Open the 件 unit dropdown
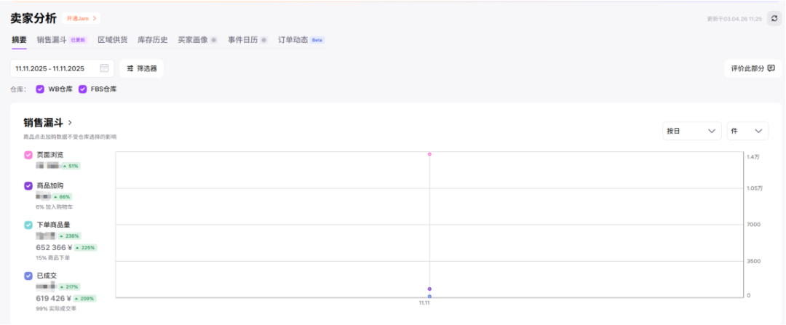 pos(747,131)
